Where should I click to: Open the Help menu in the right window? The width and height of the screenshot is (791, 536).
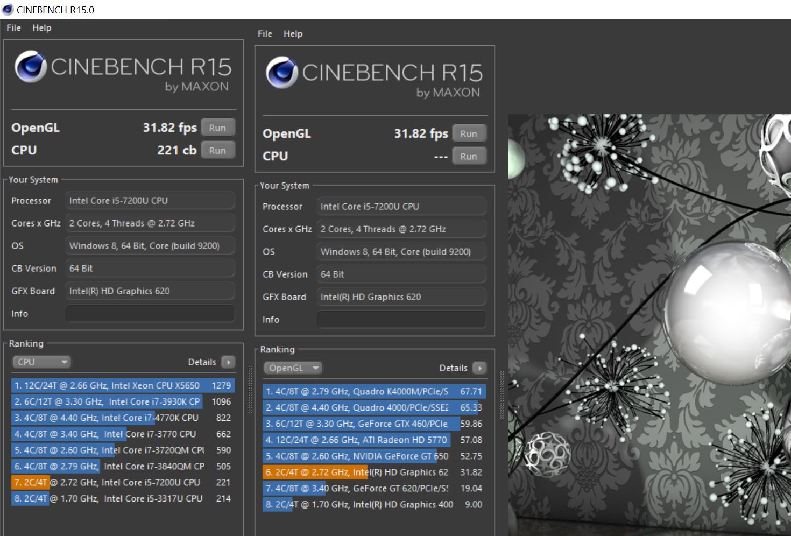[x=293, y=34]
